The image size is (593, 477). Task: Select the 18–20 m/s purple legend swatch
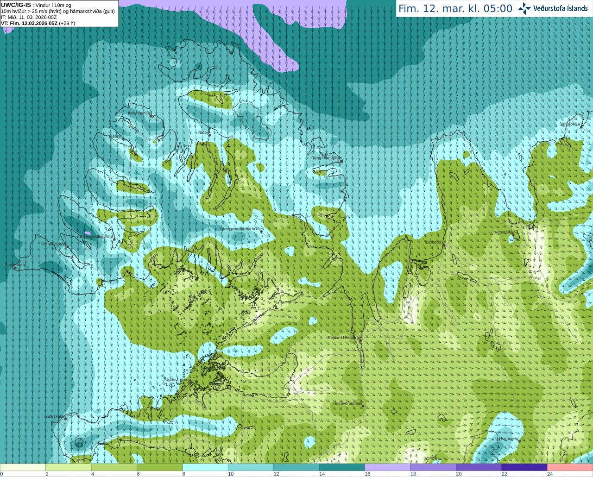433,467
